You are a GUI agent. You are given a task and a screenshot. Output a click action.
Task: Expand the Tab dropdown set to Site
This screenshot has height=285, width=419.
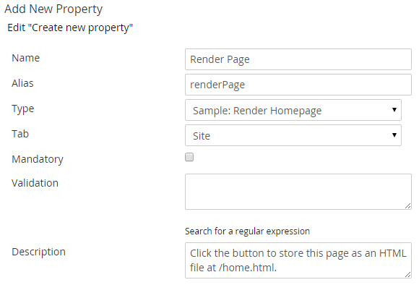tap(293, 135)
